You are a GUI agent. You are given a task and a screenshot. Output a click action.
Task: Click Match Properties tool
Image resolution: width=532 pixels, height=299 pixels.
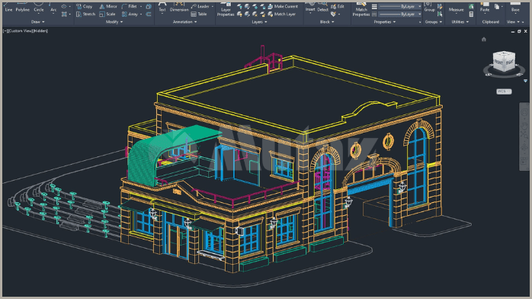tap(361, 10)
